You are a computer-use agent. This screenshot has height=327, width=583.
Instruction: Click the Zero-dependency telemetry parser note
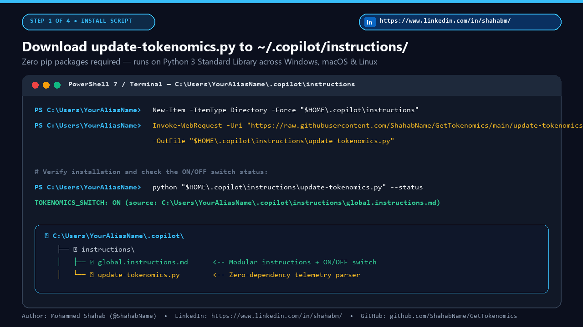[286, 275]
